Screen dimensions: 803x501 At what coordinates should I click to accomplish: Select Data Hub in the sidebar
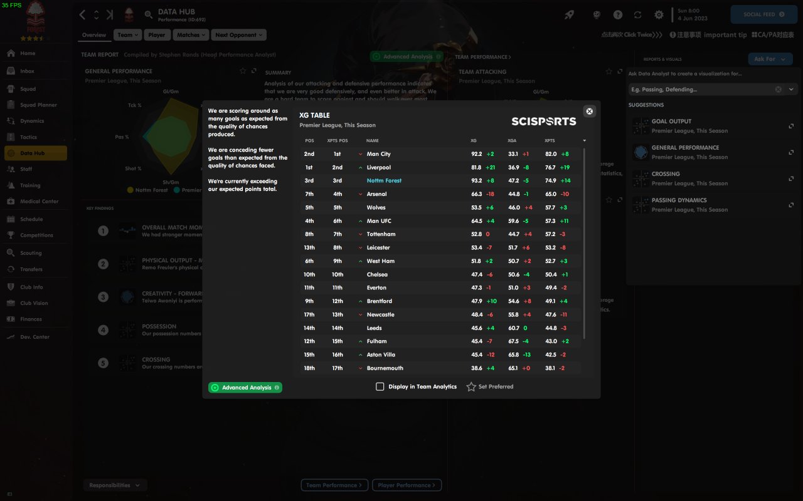pos(35,153)
